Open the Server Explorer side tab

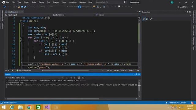point(2,16)
